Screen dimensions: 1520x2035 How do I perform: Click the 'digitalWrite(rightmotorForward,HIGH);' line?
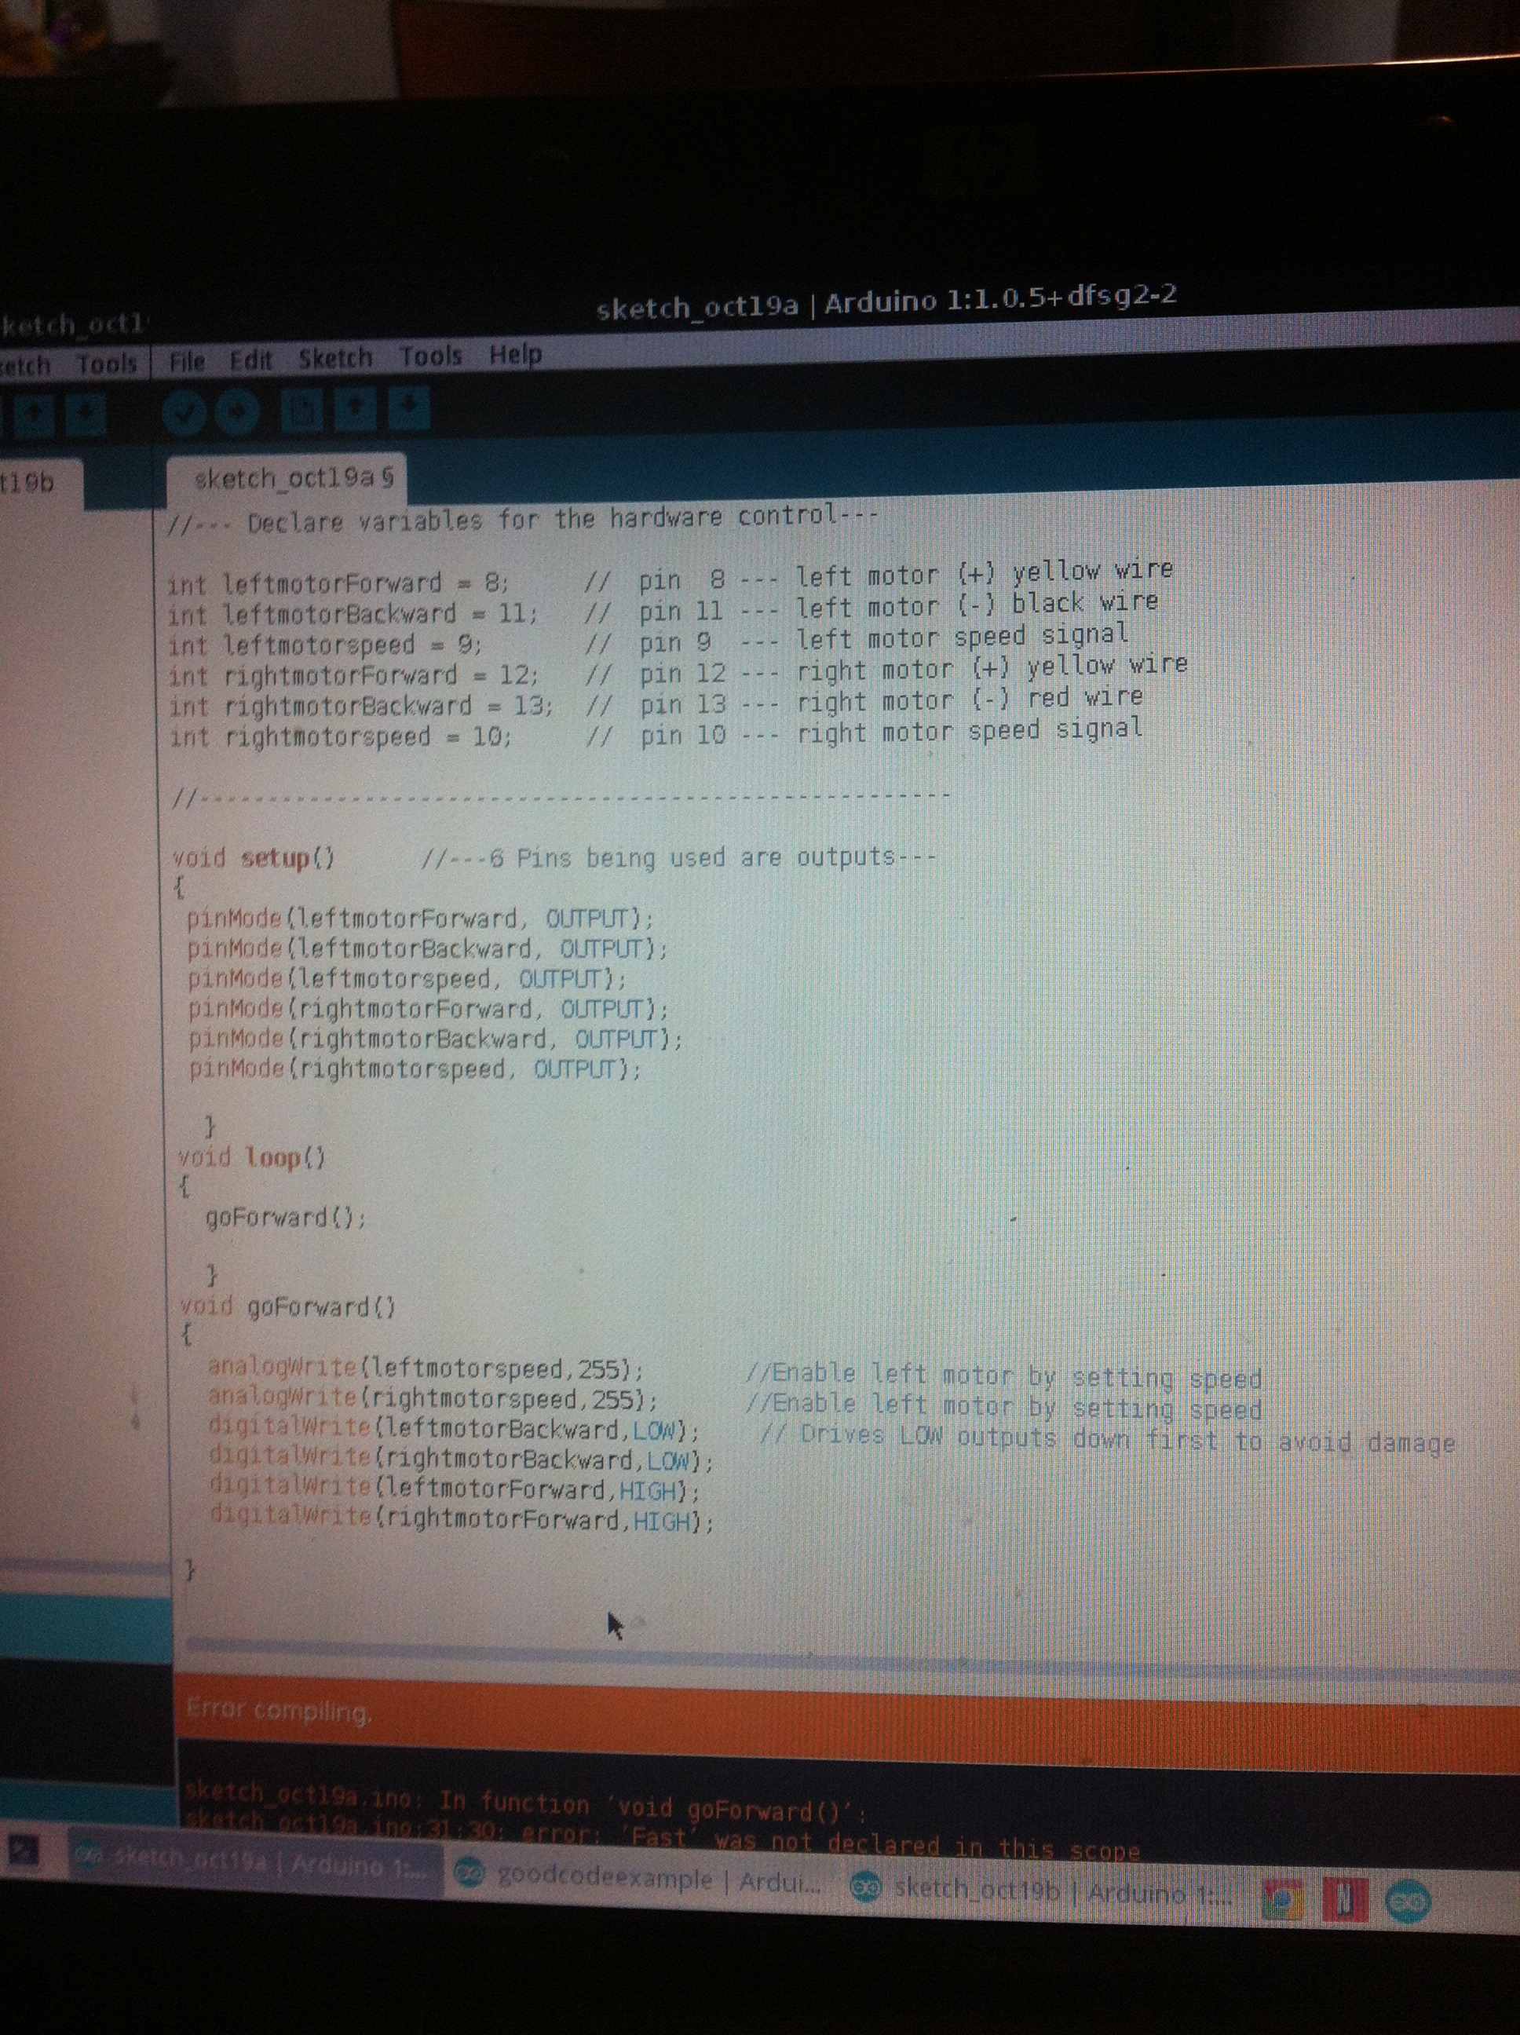click(x=462, y=1521)
